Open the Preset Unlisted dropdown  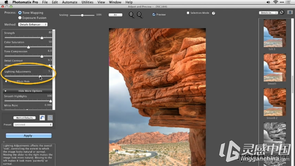click(x=33, y=125)
